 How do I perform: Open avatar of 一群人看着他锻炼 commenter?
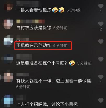pos(9,7)
